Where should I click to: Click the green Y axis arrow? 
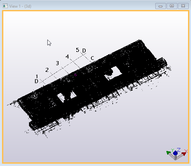pyautogui.click(x=169, y=153)
